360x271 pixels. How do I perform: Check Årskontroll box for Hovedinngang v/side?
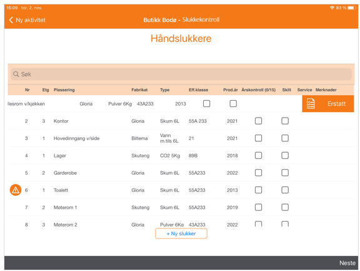pos(258,138)
